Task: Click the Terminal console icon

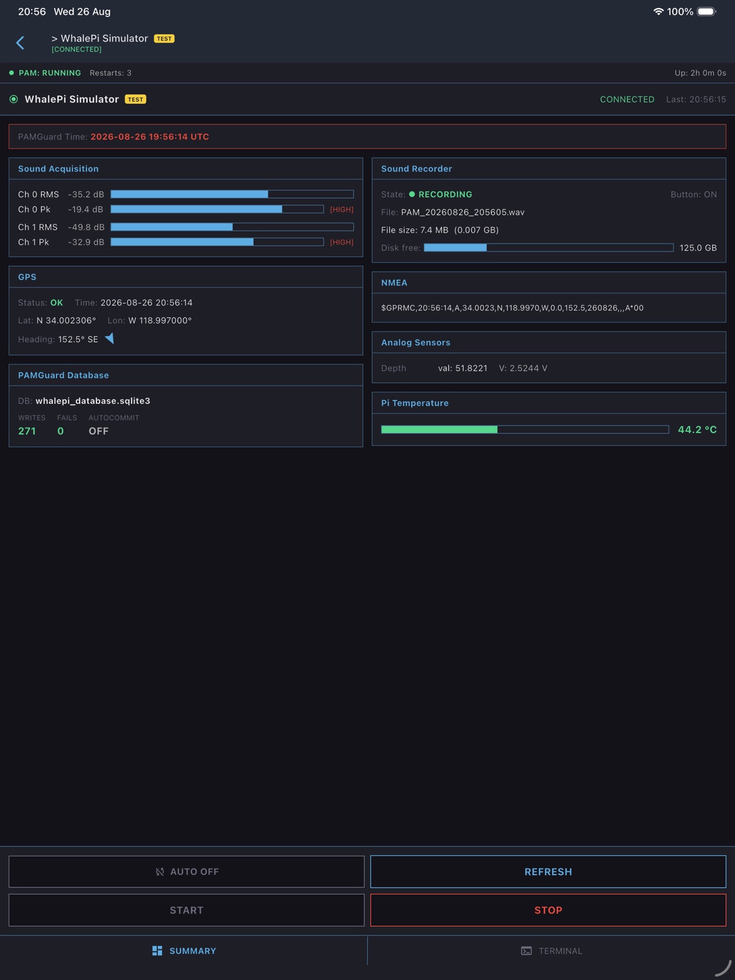Action: [526, 950]
